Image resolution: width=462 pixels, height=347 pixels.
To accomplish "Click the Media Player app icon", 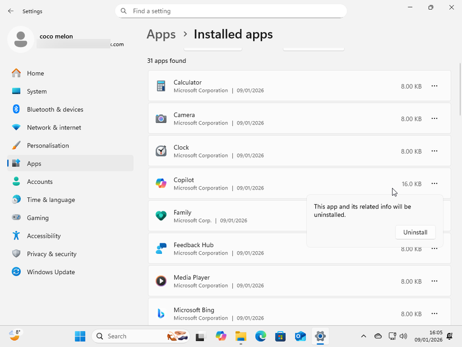I will coord(161,281).
